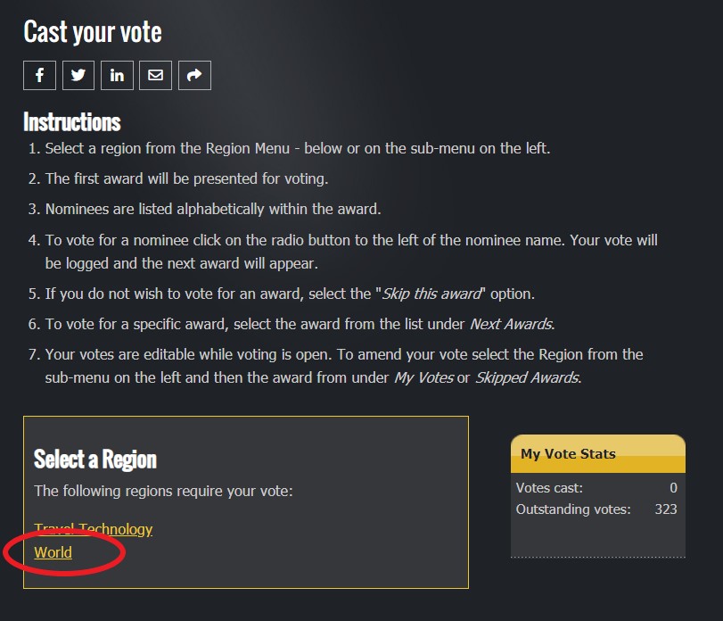This screenshot has width=723, height=621.
Task: Click the "Cast your vote" heading
Action: (93, 32)
